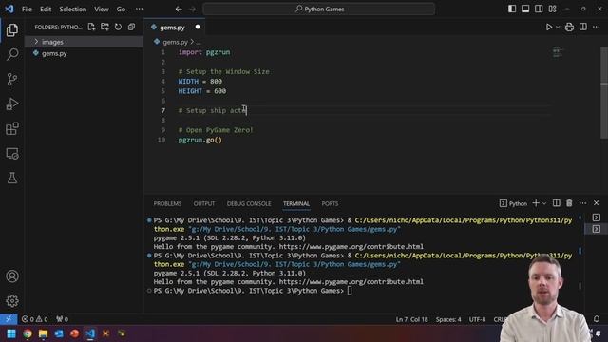
Task: Split the terminal pane
Action: (557, 203)
